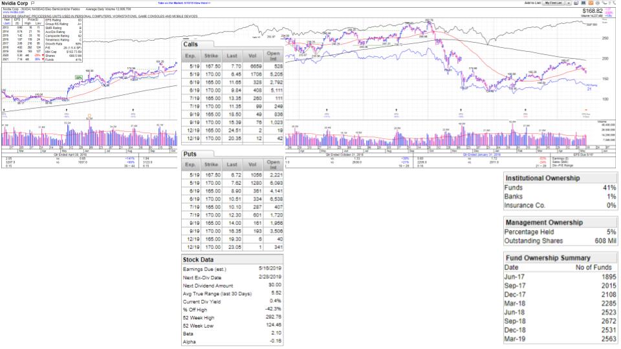Click the printer icon in top toolbar

pos(598,3)
